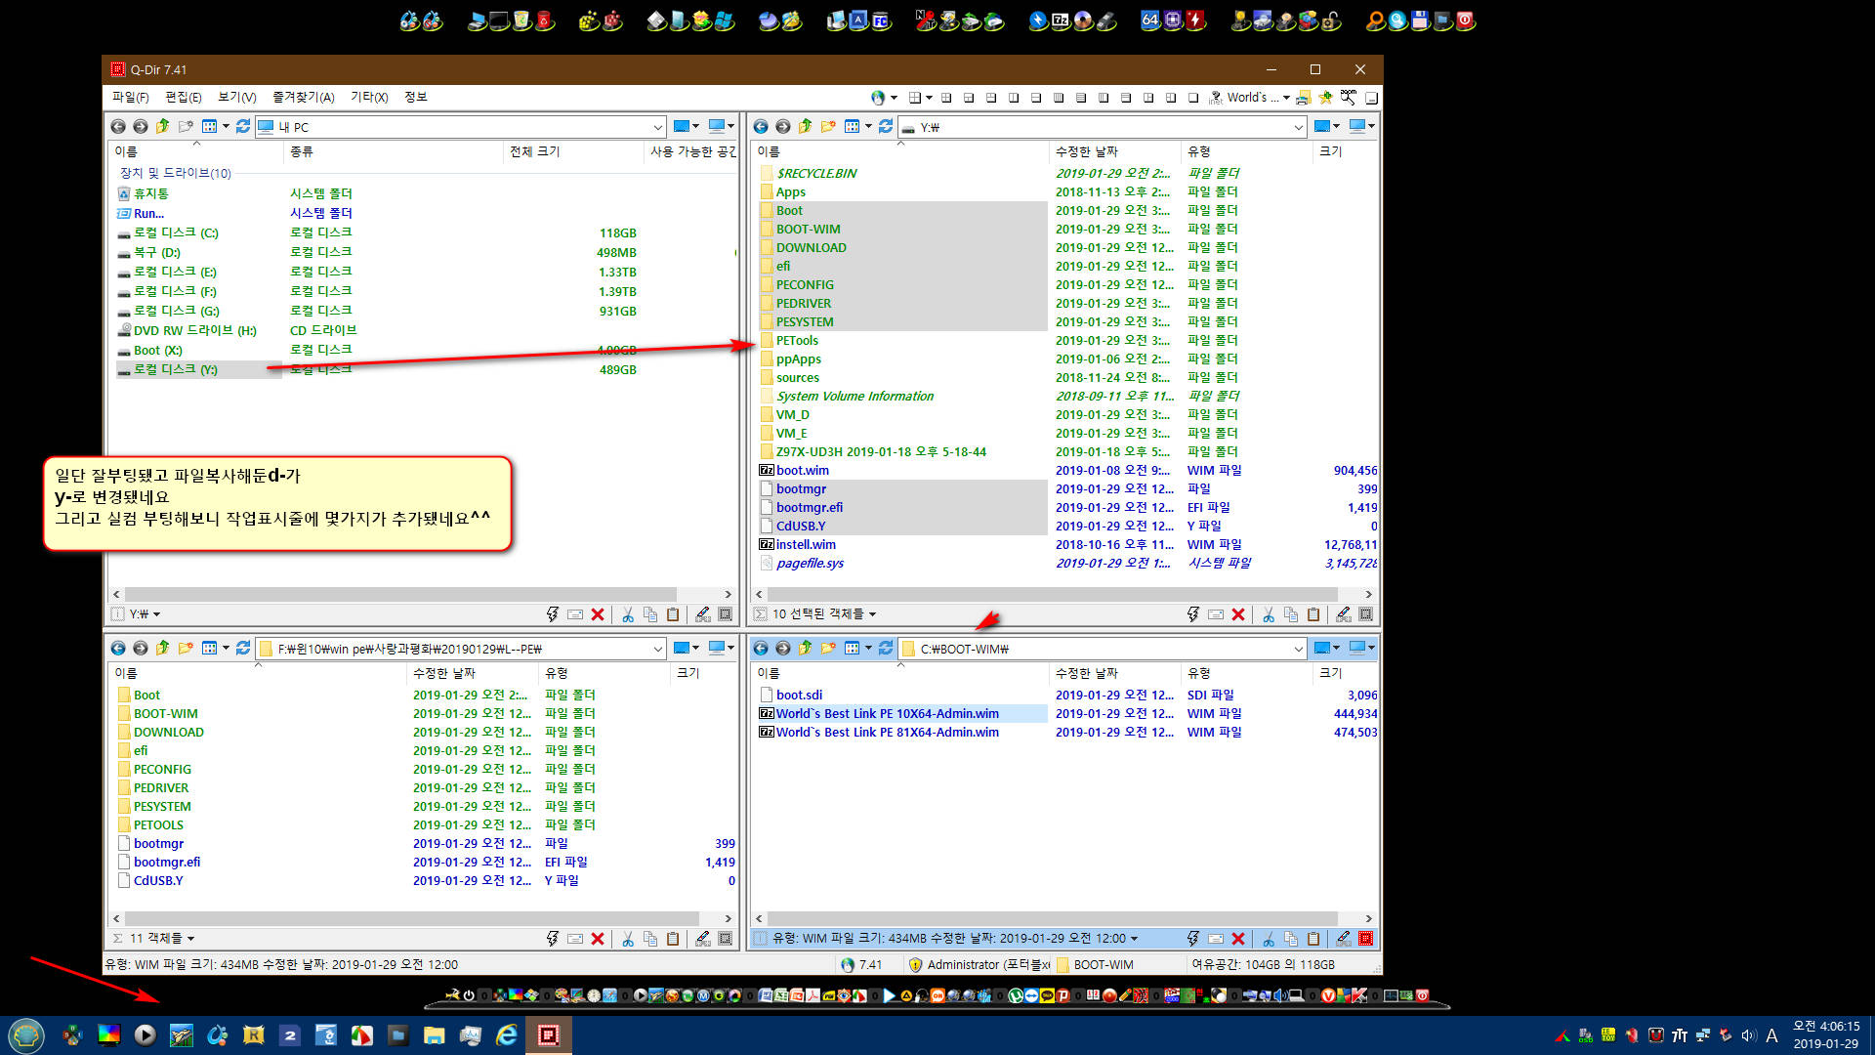Open World's favorites dropdown in toolbar
1875x1055 pixels.
pyautogui.click(x=1286, y=98)
